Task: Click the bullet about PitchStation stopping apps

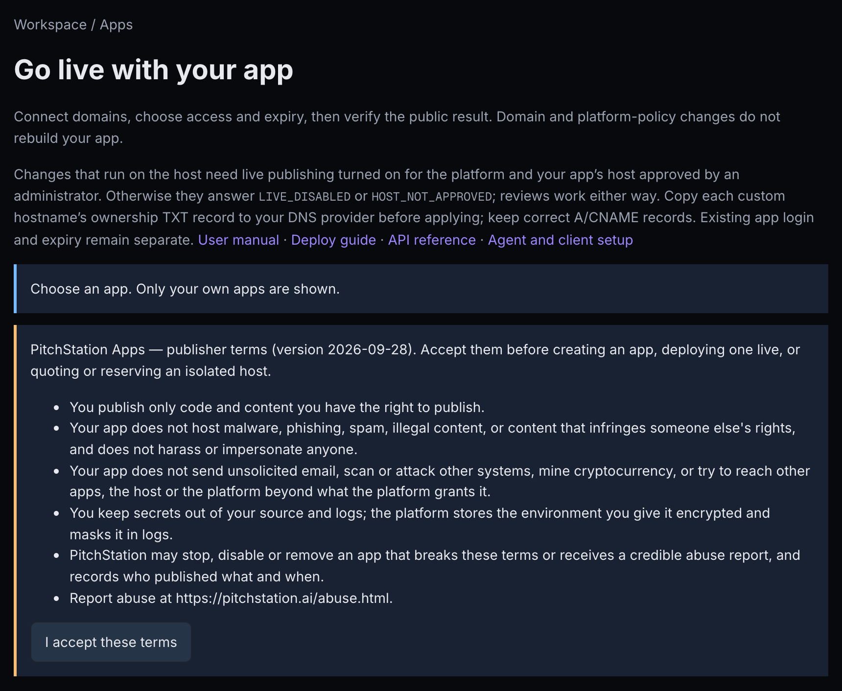Action: 435,566
